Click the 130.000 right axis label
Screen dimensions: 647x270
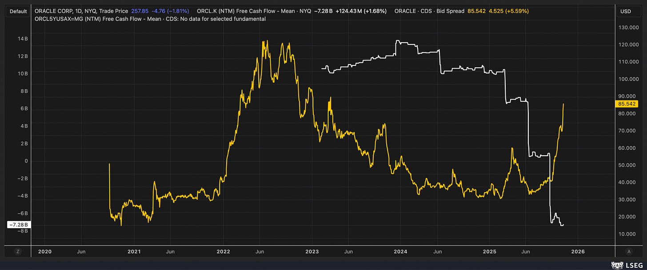(628, 28)
